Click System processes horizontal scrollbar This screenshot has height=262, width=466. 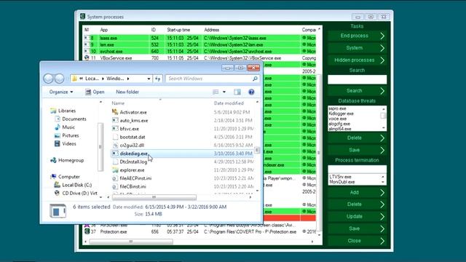point(131,242)
